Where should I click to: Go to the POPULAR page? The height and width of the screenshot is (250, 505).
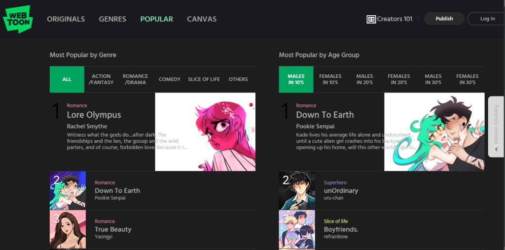(x=156, y=19)
